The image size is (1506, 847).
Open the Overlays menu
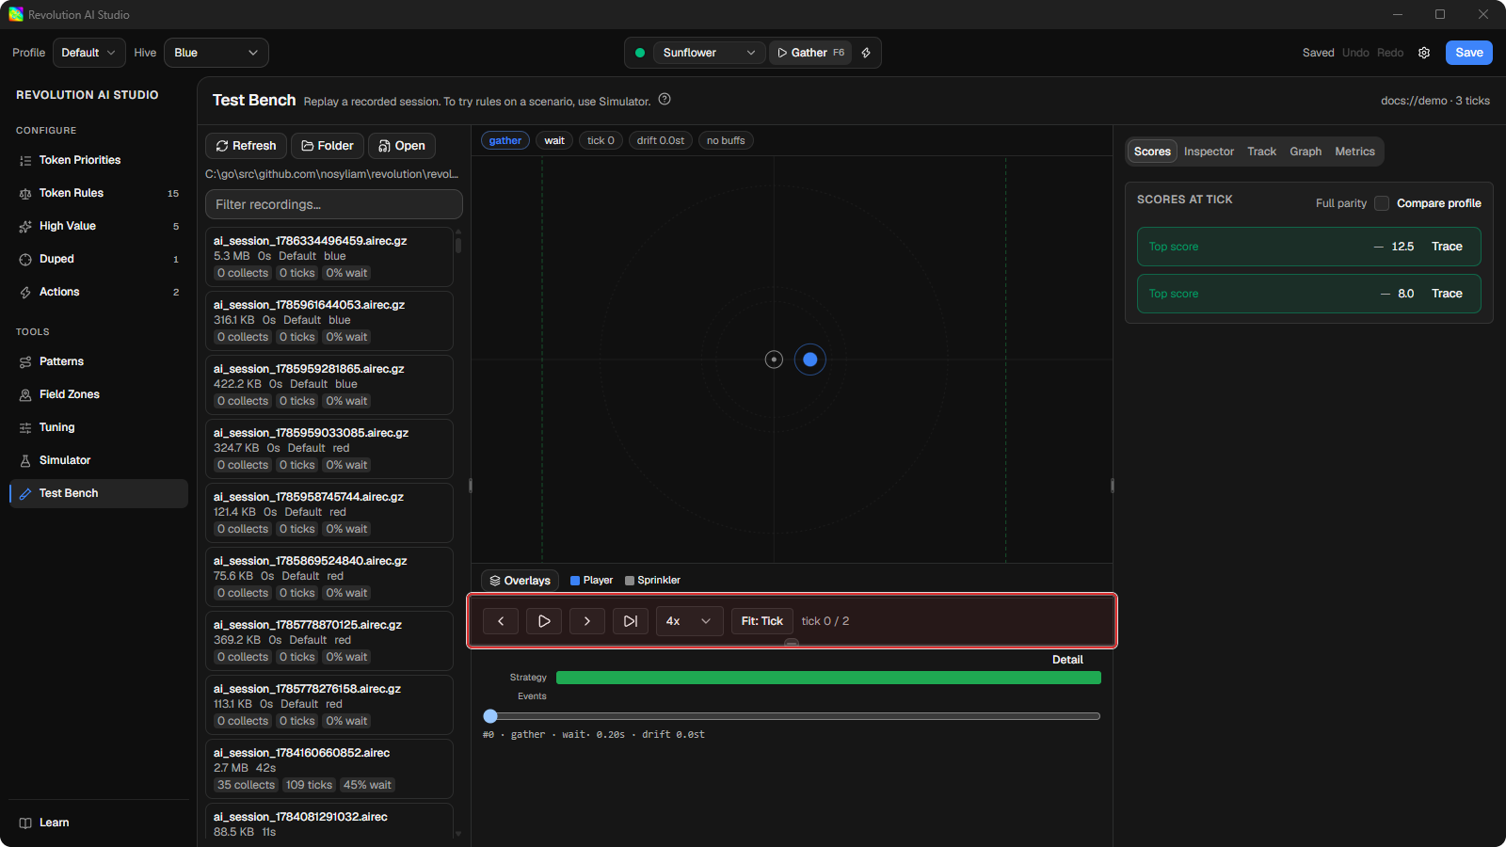[x=520, y=581]
